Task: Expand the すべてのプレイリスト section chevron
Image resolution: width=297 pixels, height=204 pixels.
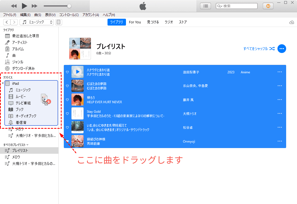Action: pyautogui.click(x=27, y=145)
